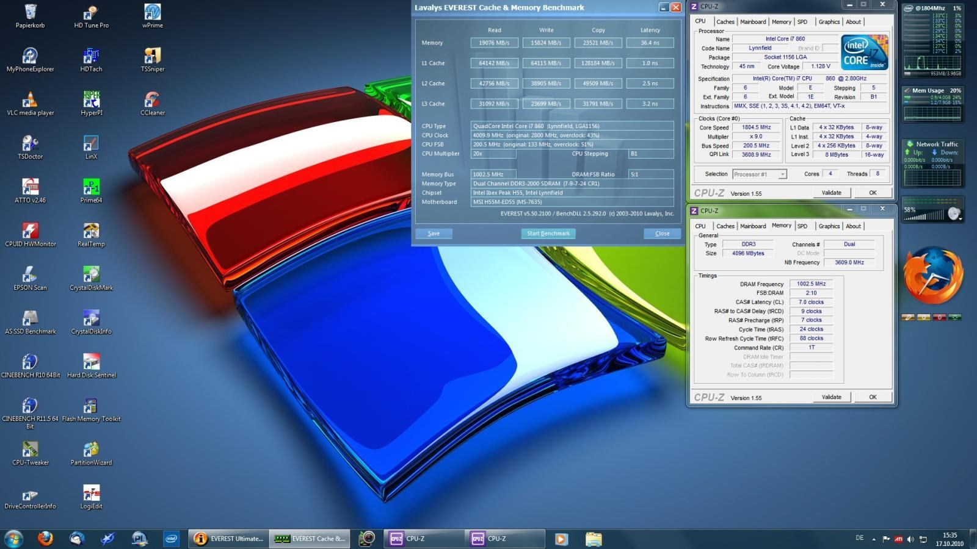Select Prime64 desktop icon

[91, 192]
